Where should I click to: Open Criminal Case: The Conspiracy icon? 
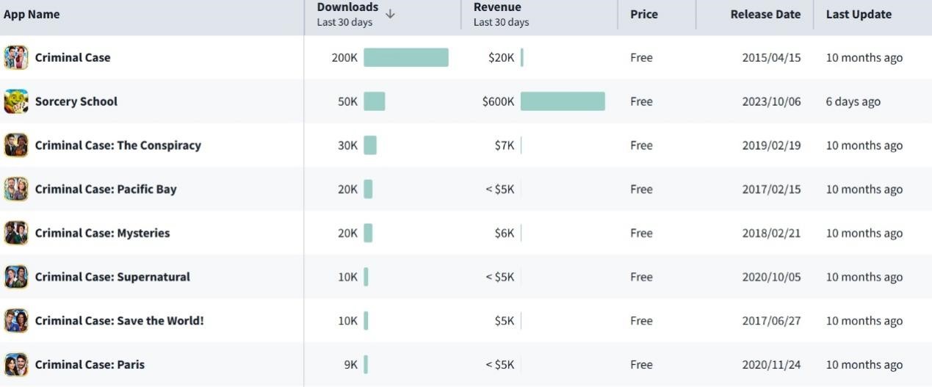click(x=16, y=145)
